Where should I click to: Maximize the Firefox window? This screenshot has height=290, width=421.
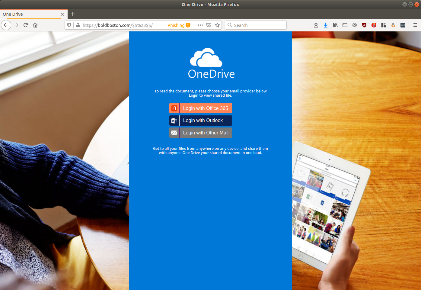coord(411,4)
